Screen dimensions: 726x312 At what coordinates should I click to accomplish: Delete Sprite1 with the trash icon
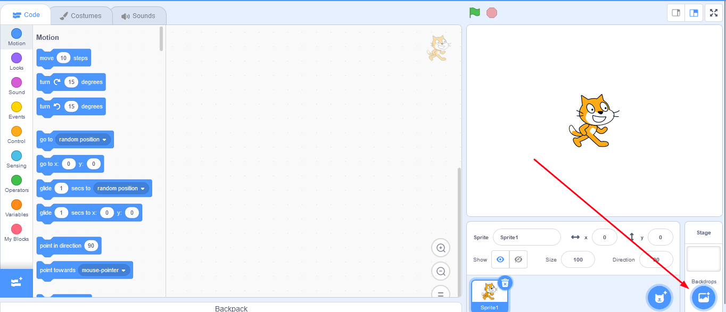505,283
